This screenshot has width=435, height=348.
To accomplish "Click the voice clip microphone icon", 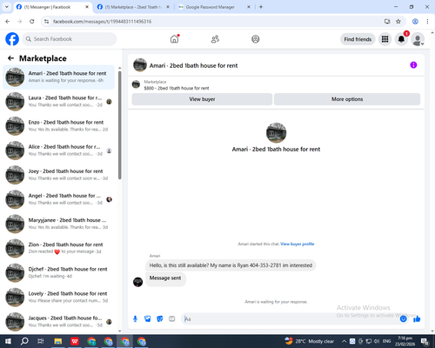I will [135, 319].
